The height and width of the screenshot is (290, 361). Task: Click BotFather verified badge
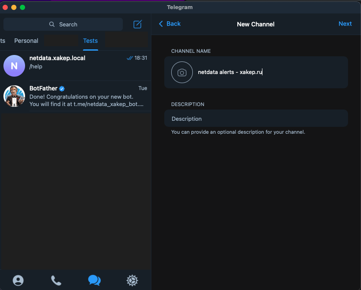click(62, 89)
